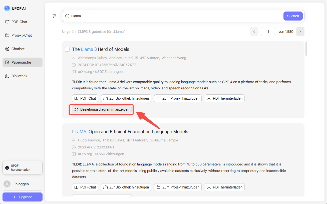Open PDF-Chat in the left sidebar
This screenshot has height=204, width=327.
click(x=23, y=22)
